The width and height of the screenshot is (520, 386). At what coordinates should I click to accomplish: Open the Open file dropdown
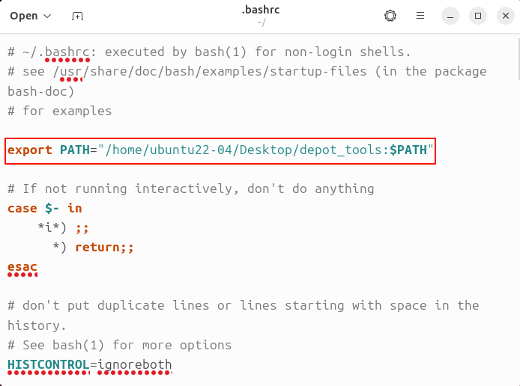31,16
